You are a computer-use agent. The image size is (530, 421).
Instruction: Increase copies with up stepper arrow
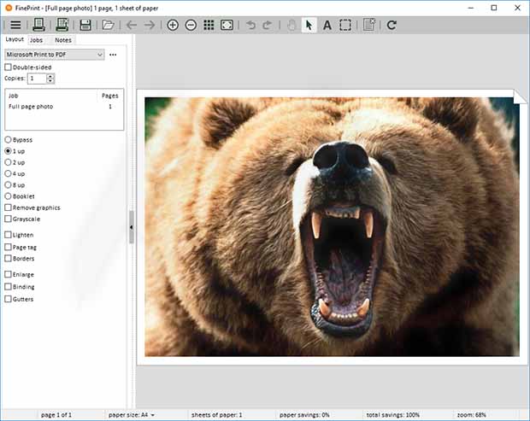click(50, 76)
